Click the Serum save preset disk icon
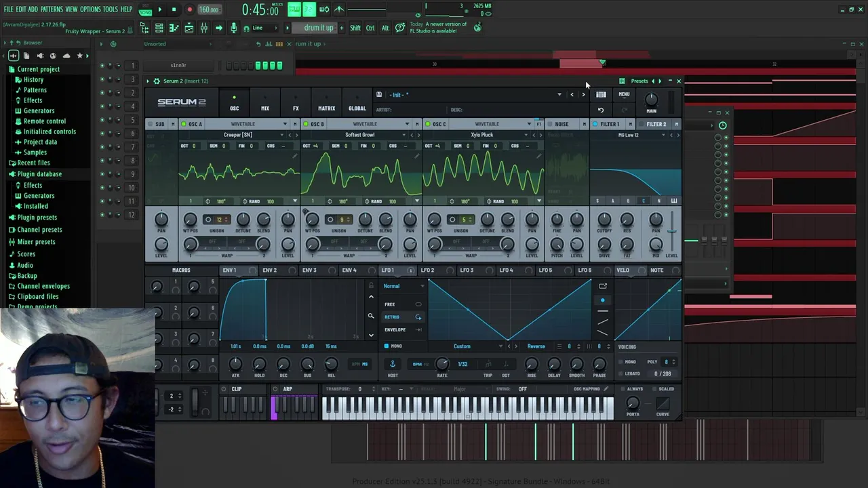 pos(379,95)
